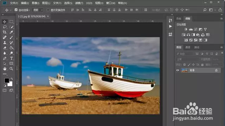Select the Eraser tool
Viewport: 225px width, 126px height.
pos(5,48)
